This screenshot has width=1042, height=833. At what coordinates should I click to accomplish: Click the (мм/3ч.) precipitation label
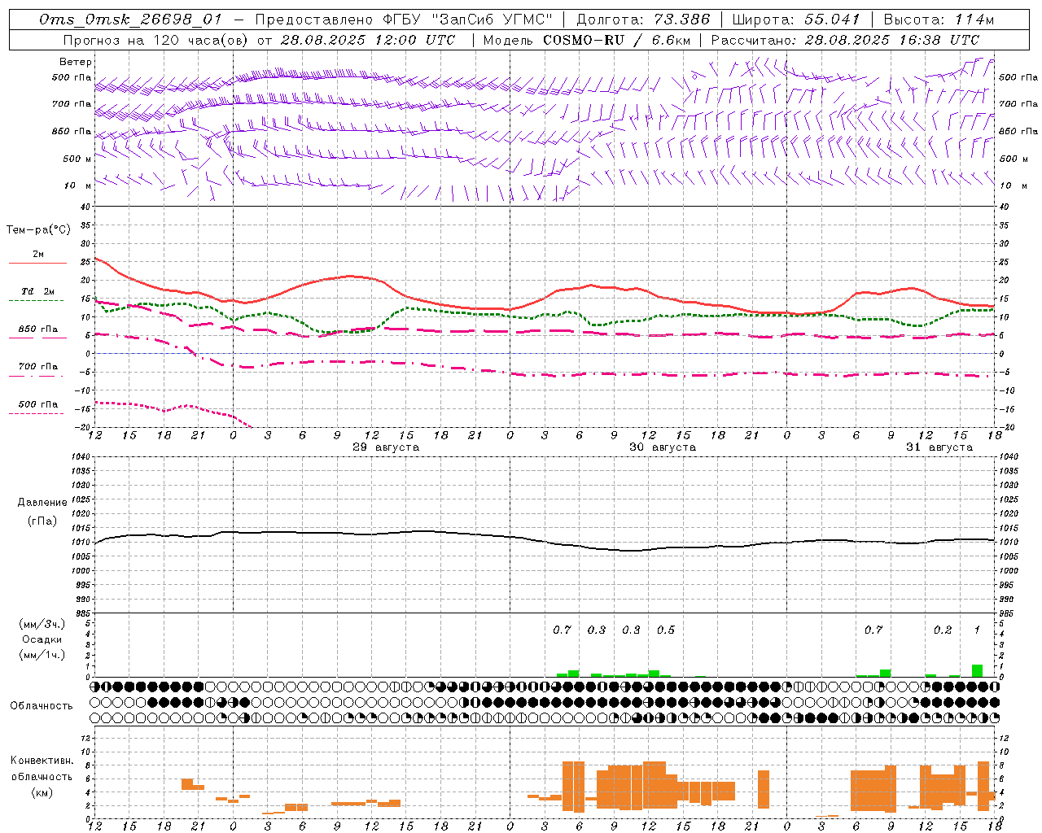(x=42, y=624)
